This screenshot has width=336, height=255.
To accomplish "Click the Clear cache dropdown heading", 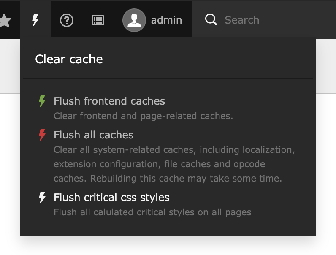I will (x=69, y=59).
